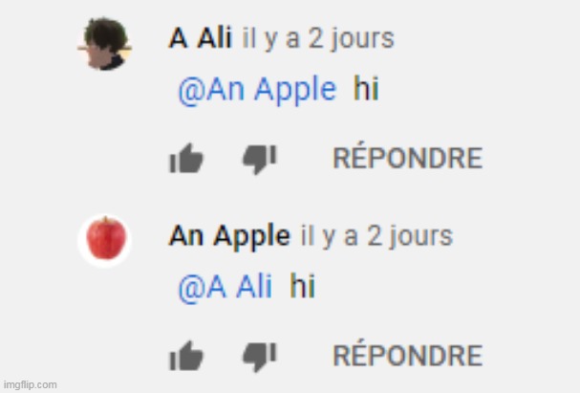Screen dimensions: 580x393
Task: Open An Apple's red apple avatar
Action: tap(105, 240)
